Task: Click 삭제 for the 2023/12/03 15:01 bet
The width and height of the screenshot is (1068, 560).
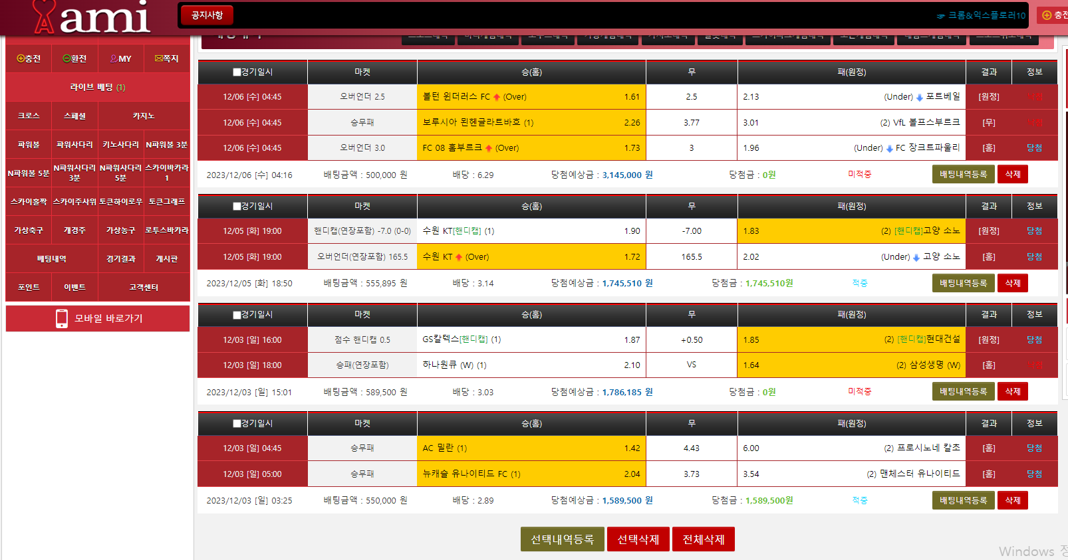Action: point(1013,391)
